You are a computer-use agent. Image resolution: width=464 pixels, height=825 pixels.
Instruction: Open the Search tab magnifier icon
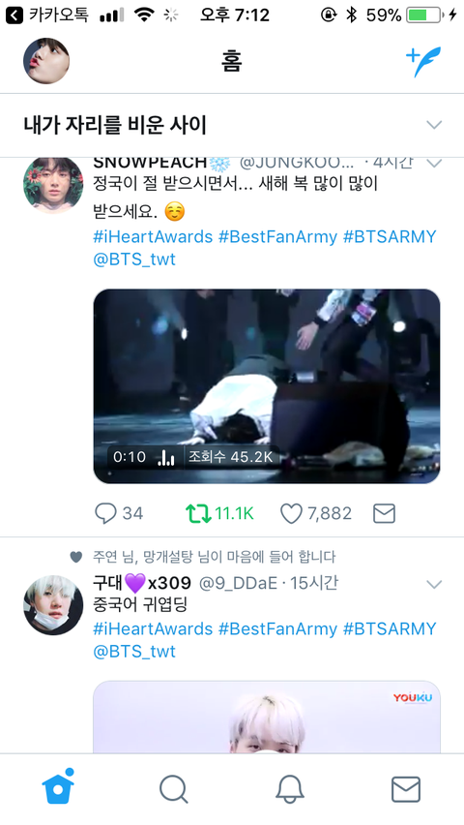point(173,789)
